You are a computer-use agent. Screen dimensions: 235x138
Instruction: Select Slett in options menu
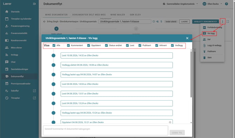212,58
